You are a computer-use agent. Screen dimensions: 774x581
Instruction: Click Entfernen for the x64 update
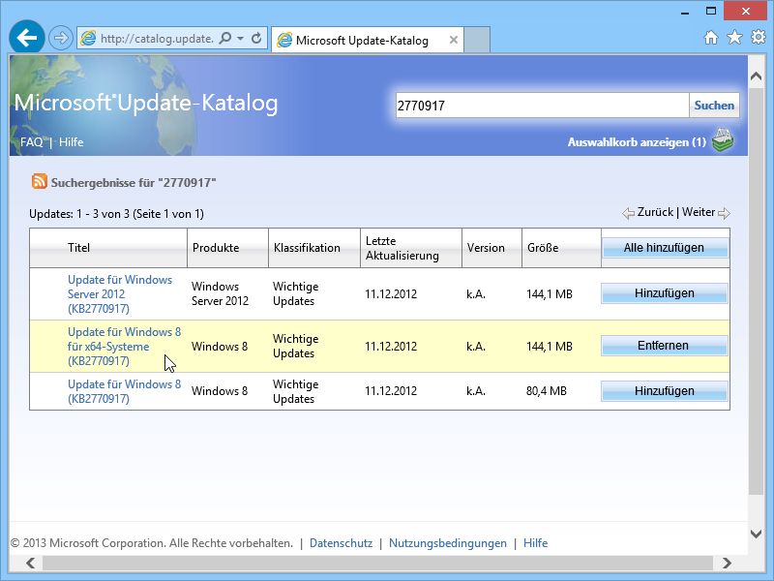(x=665, y=346)
